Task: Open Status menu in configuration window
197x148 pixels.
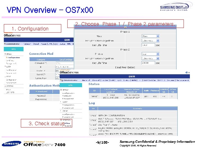Action: [62, 44]
